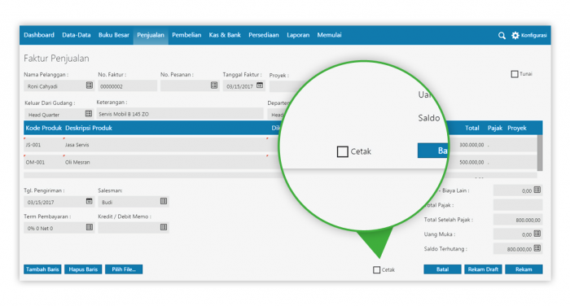Open the Persediaan menu

pos(264,35)
